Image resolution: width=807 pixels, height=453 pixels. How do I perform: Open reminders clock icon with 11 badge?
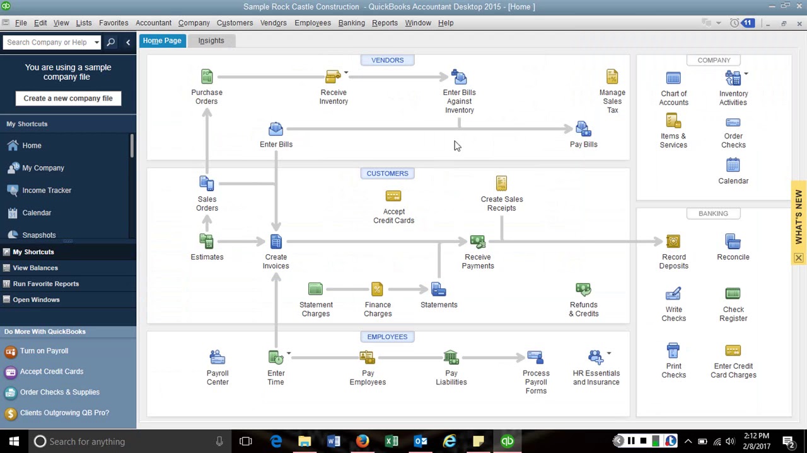[741, 23]
